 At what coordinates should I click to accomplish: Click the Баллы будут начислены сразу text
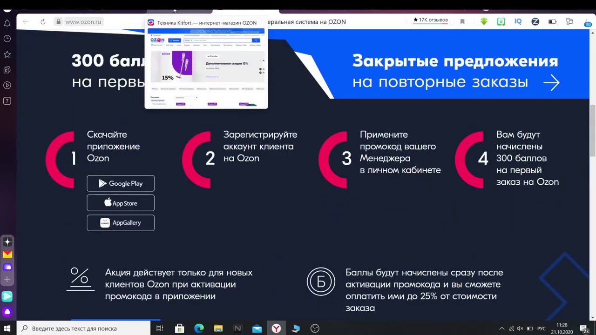(424, 290)
